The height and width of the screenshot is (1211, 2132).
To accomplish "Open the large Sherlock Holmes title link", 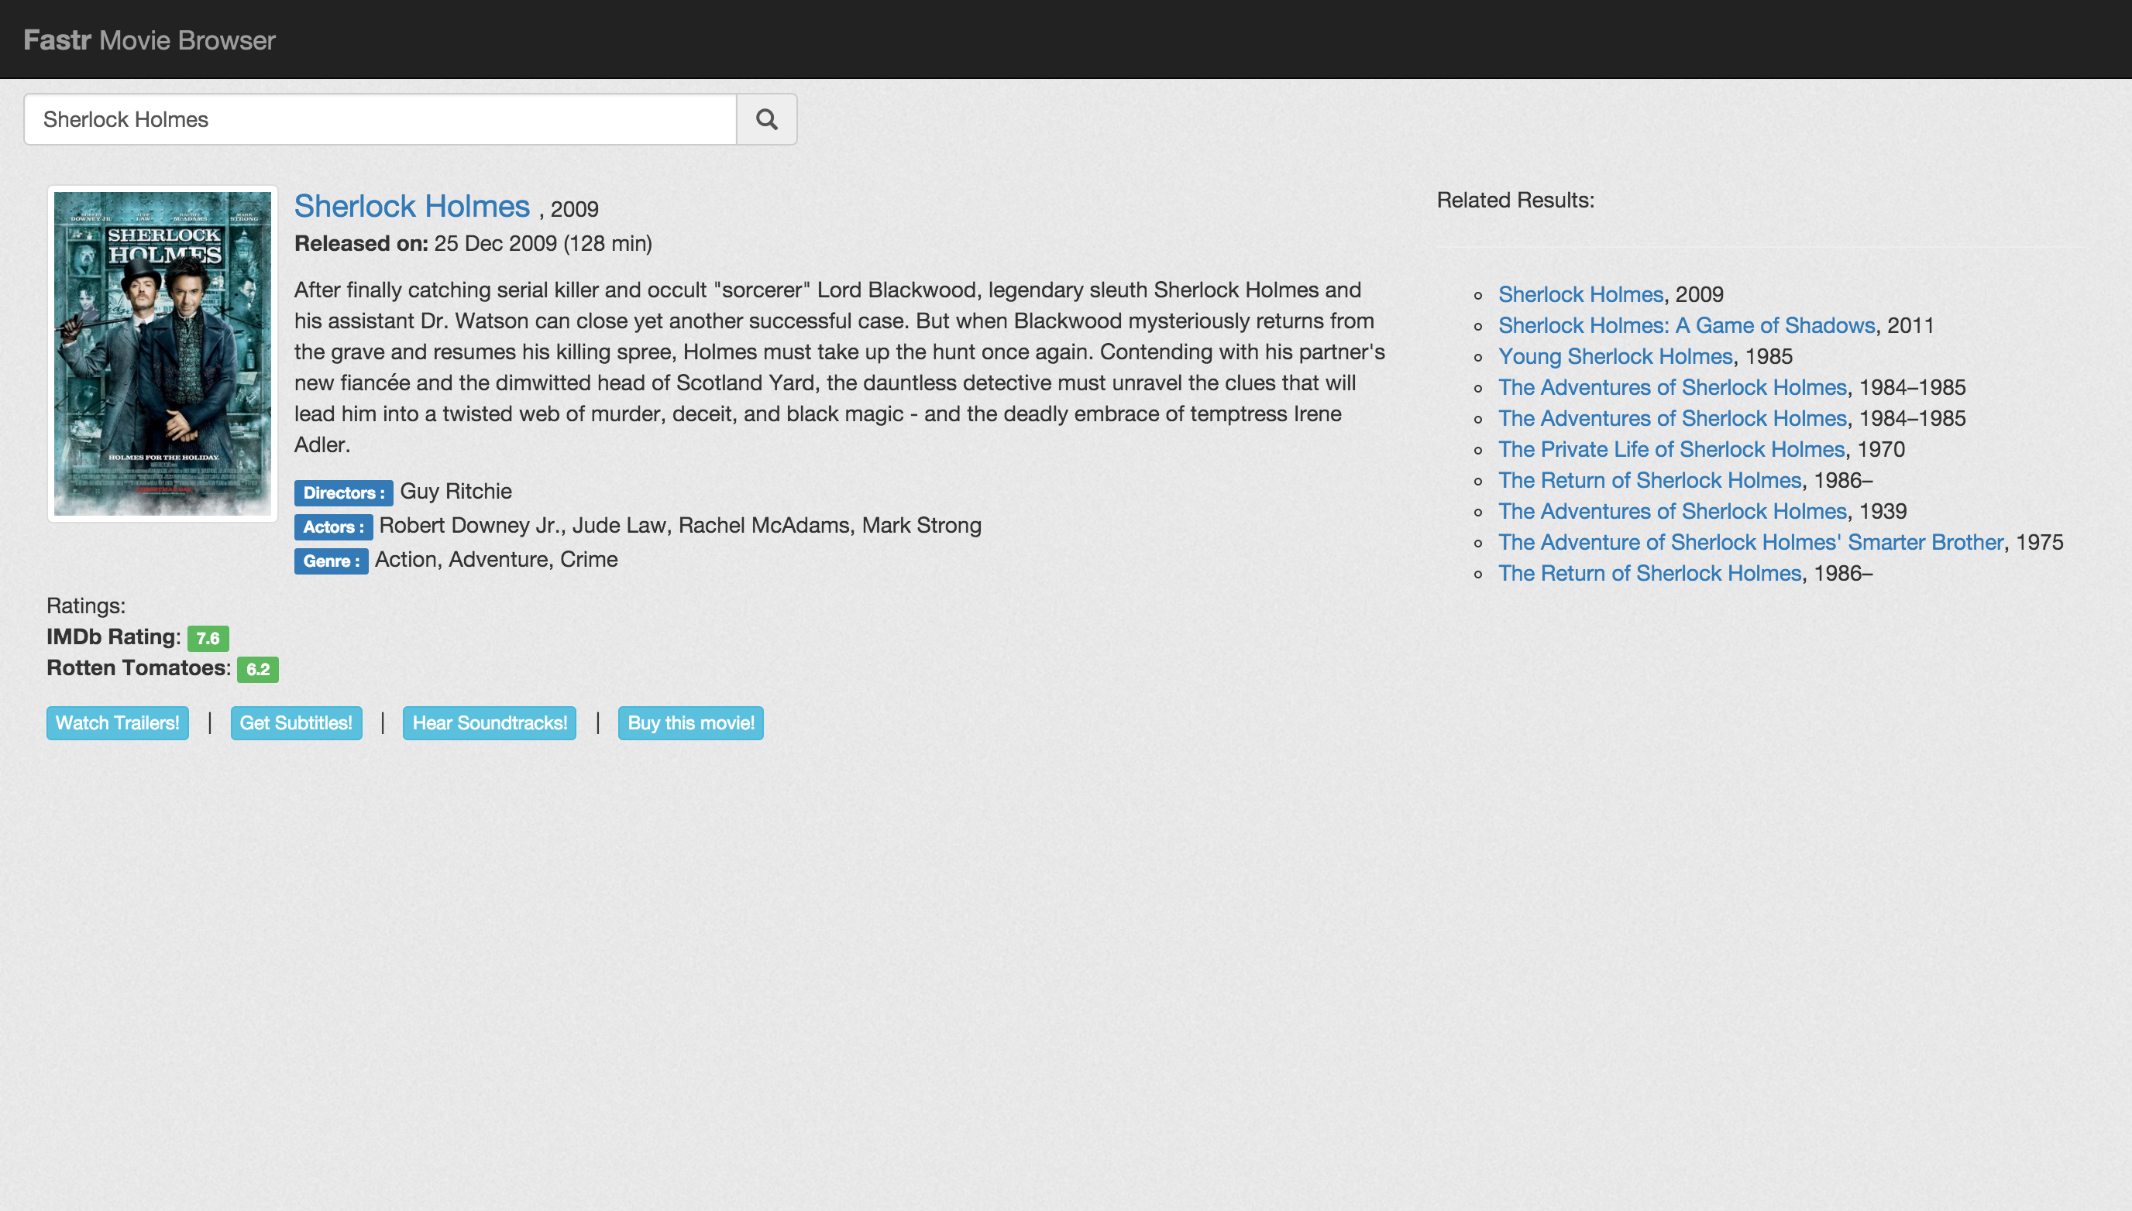I will point(412,205).
